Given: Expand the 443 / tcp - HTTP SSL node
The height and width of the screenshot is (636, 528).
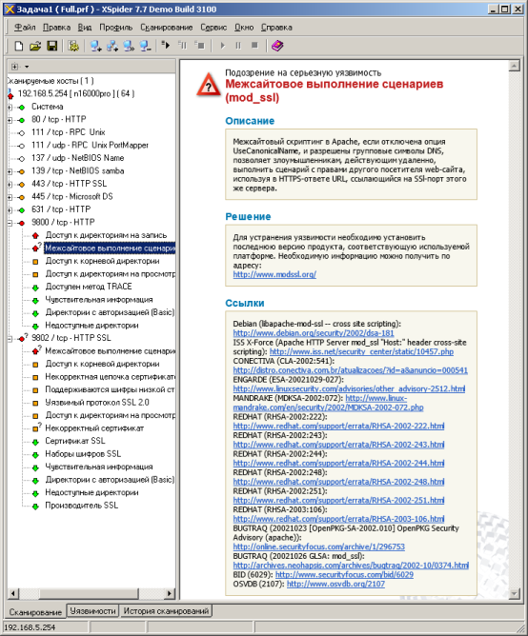Looking at the screenshot, I should click(x=10, y=185).
